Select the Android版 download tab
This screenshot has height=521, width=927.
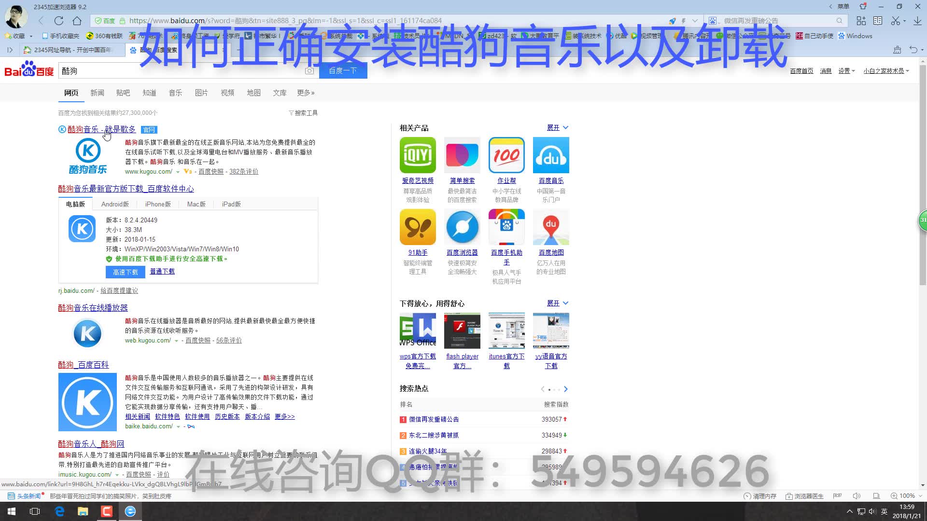(x=115, y=204)
